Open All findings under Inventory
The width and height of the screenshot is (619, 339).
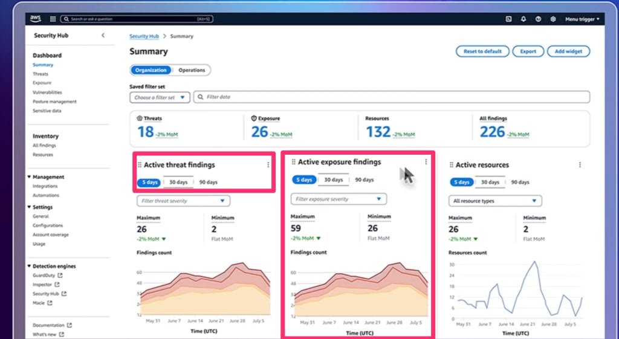tap(44, 145)
